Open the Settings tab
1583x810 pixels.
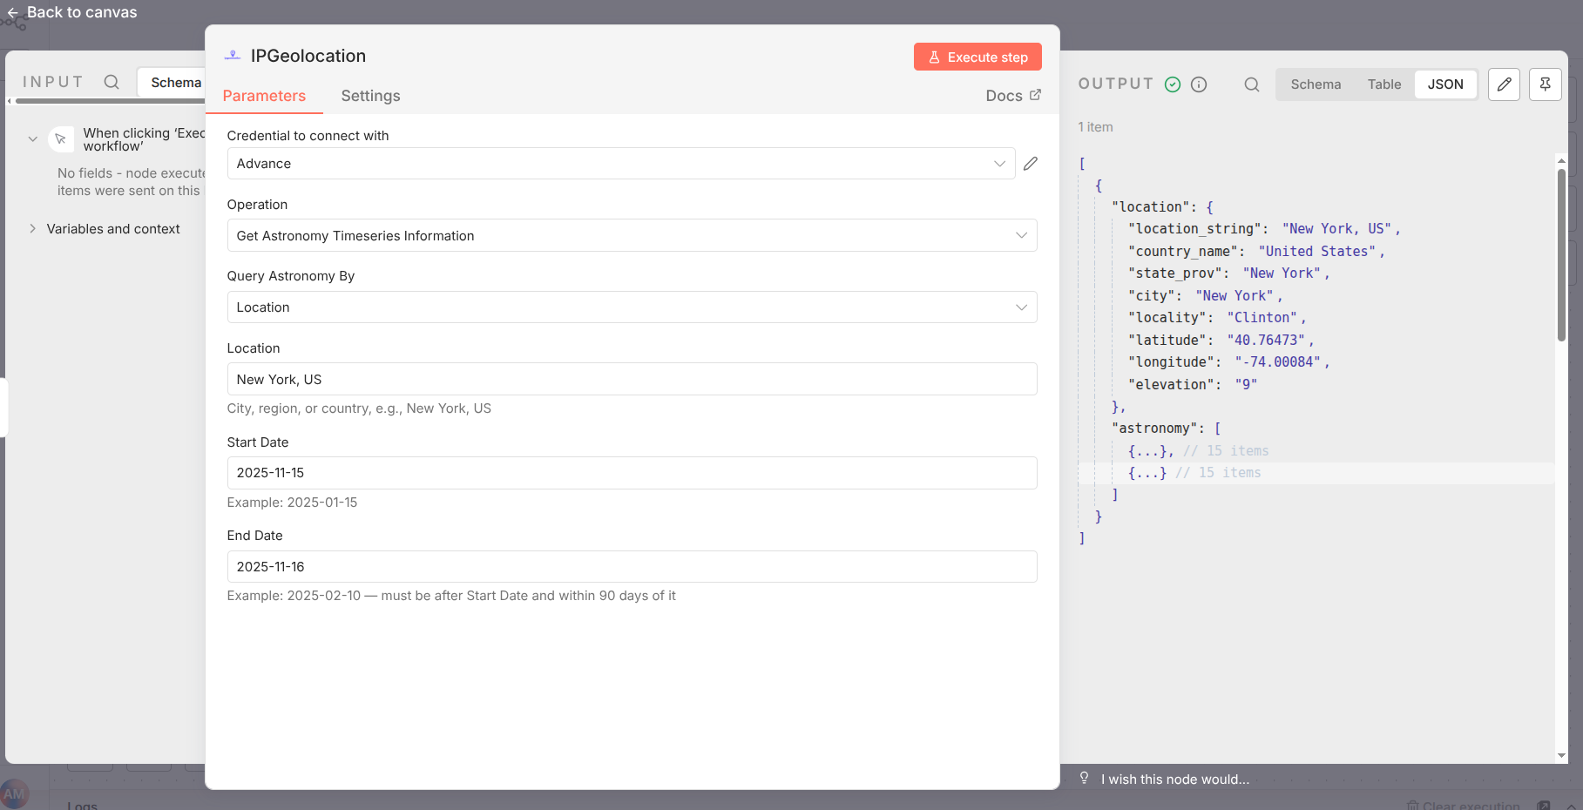click(370, 96)
